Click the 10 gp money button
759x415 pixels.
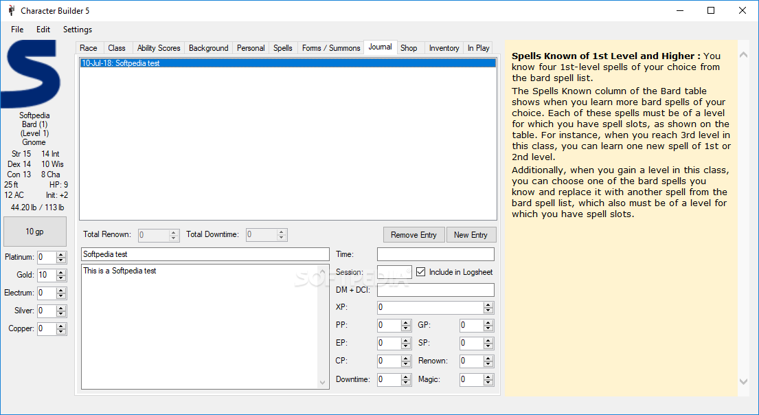point(35,232)
